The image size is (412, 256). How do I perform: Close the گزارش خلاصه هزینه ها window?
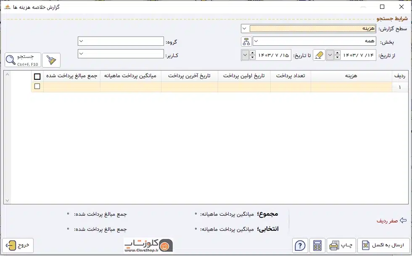[x=401, y=7]
